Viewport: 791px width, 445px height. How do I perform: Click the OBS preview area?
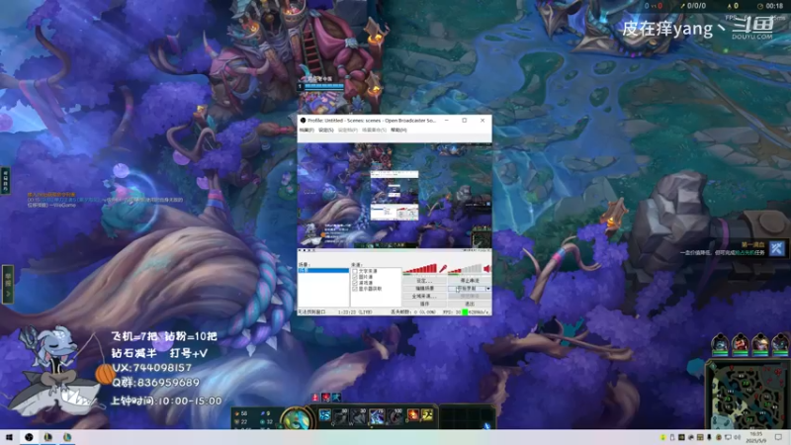[395, 195]
